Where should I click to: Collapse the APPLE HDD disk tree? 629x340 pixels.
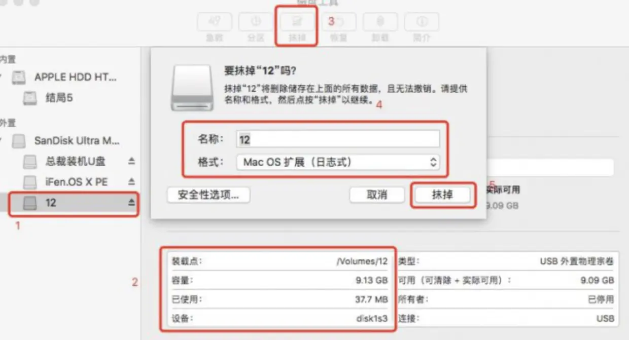(x=2, y=77)
